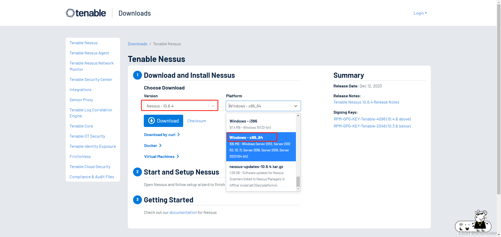The width and height of the screenshot is (501, 237).
Task: Open Sensor Proxy in the sidebar
Action: (81, 100)
